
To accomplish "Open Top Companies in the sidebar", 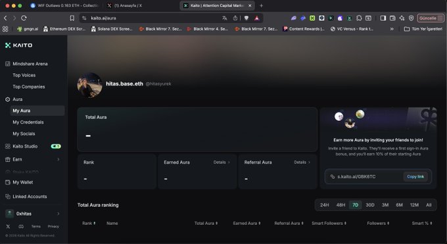I will [28, 86].
